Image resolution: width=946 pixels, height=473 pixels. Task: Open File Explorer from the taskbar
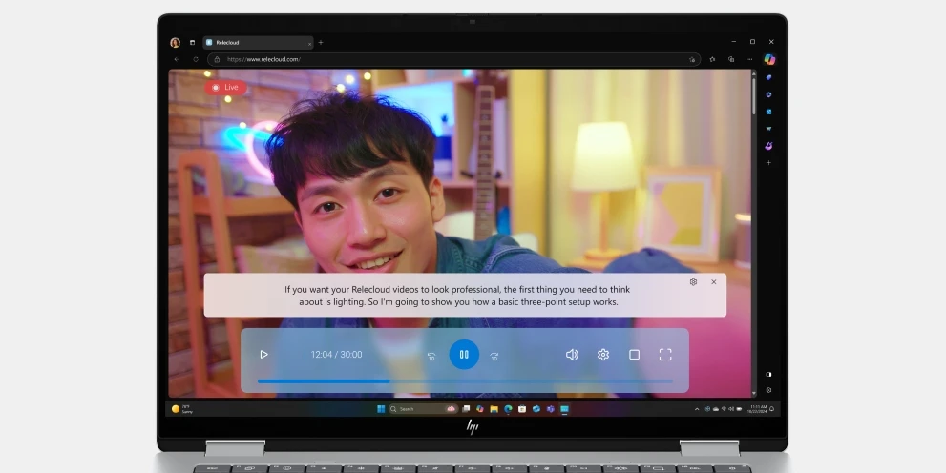494,408
